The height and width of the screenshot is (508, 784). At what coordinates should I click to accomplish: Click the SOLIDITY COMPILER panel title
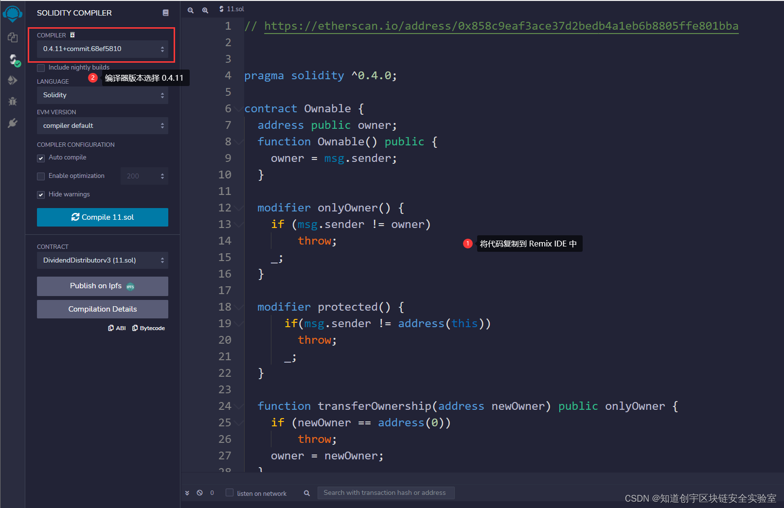click(x=74, y=13)
